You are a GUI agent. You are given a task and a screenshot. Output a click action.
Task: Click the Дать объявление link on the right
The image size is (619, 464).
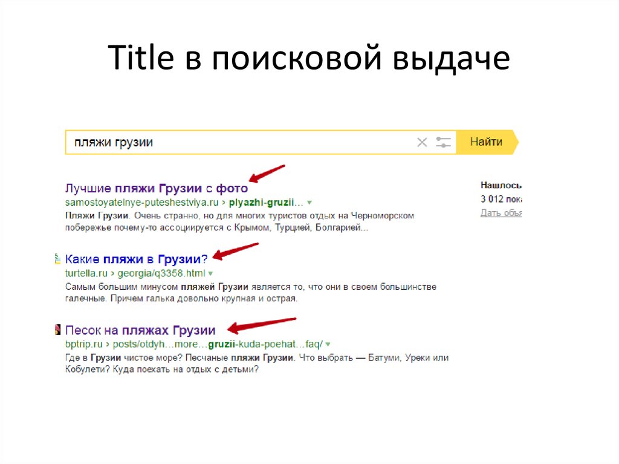click(x=501, y=212)
